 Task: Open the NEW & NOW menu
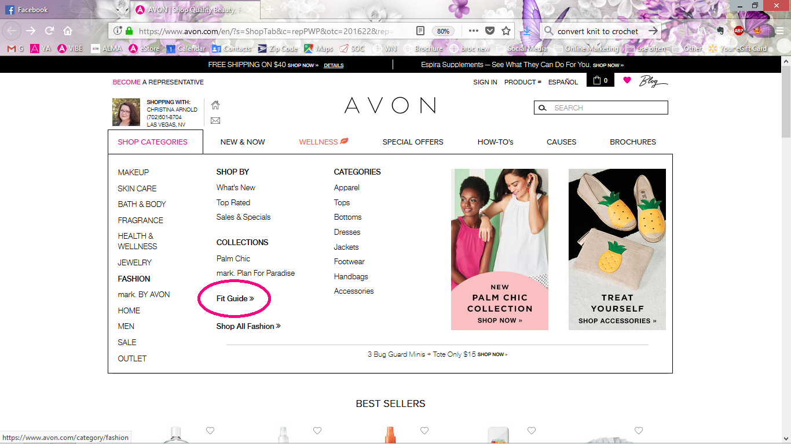(243, 142)
